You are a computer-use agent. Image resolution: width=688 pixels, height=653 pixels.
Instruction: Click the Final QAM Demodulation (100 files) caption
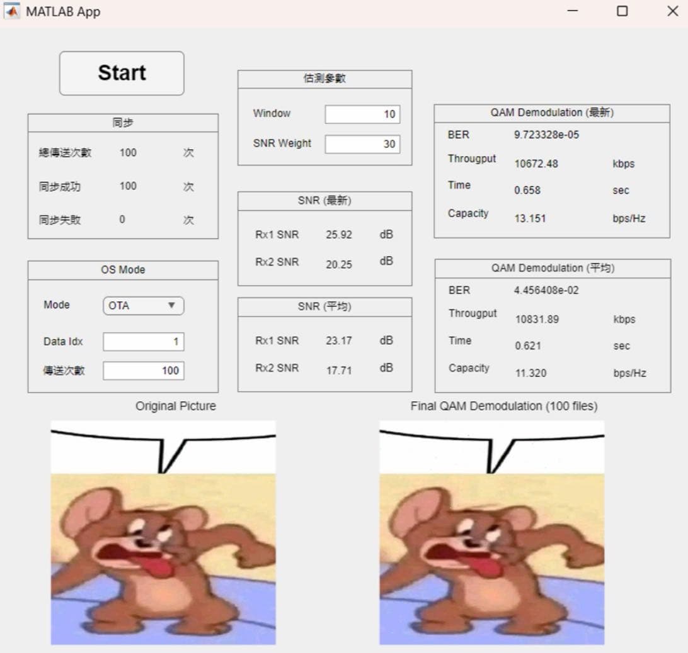click(x=504, y=406)
